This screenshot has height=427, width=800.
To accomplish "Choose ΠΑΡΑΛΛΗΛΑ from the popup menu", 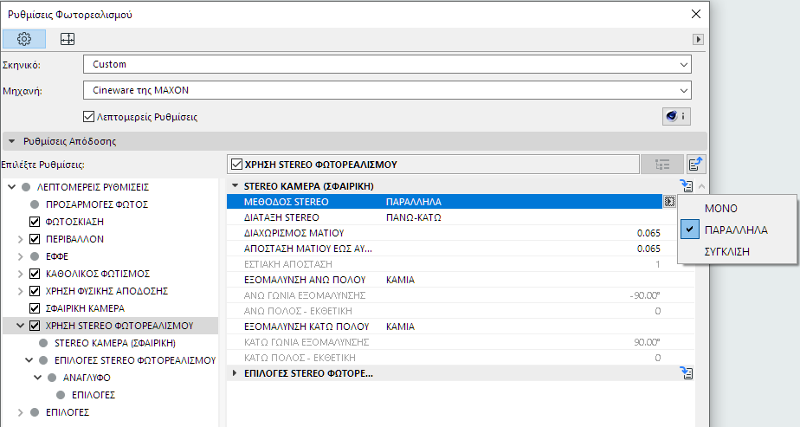I will click(x=738, y=230).
